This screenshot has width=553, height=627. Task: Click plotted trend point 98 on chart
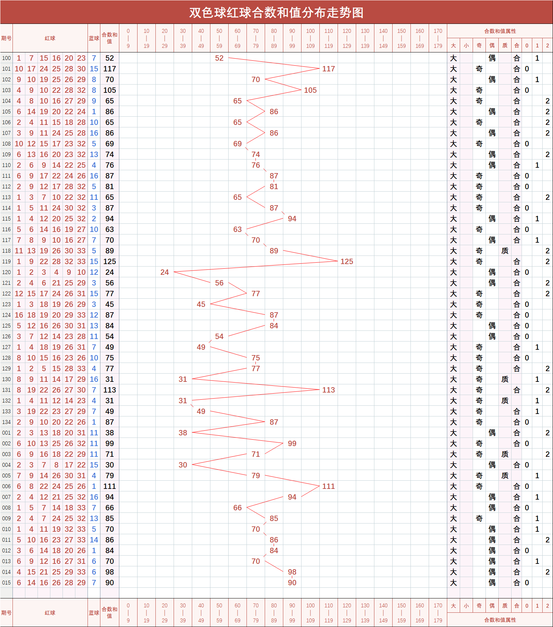pyautogui.click(x=292, y=572)
